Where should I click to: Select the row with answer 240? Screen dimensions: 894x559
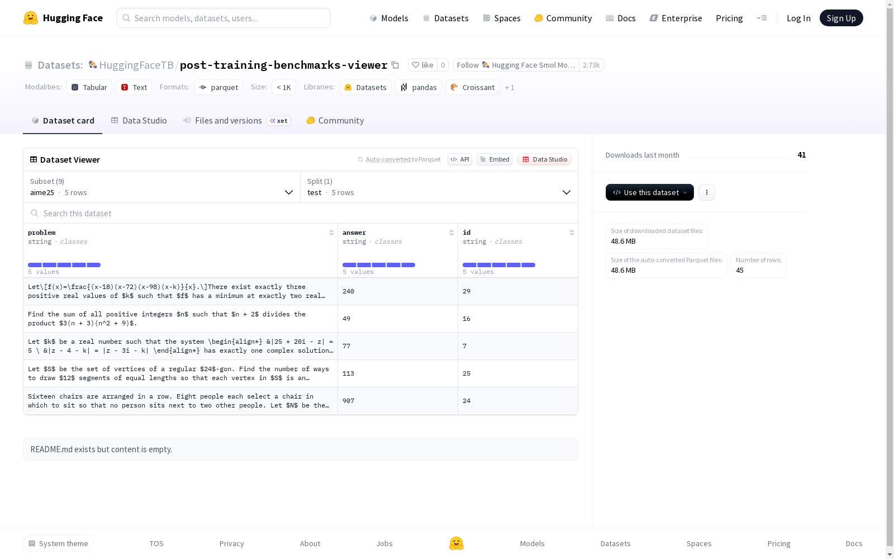pyautogui.click(x=301, y=291)
